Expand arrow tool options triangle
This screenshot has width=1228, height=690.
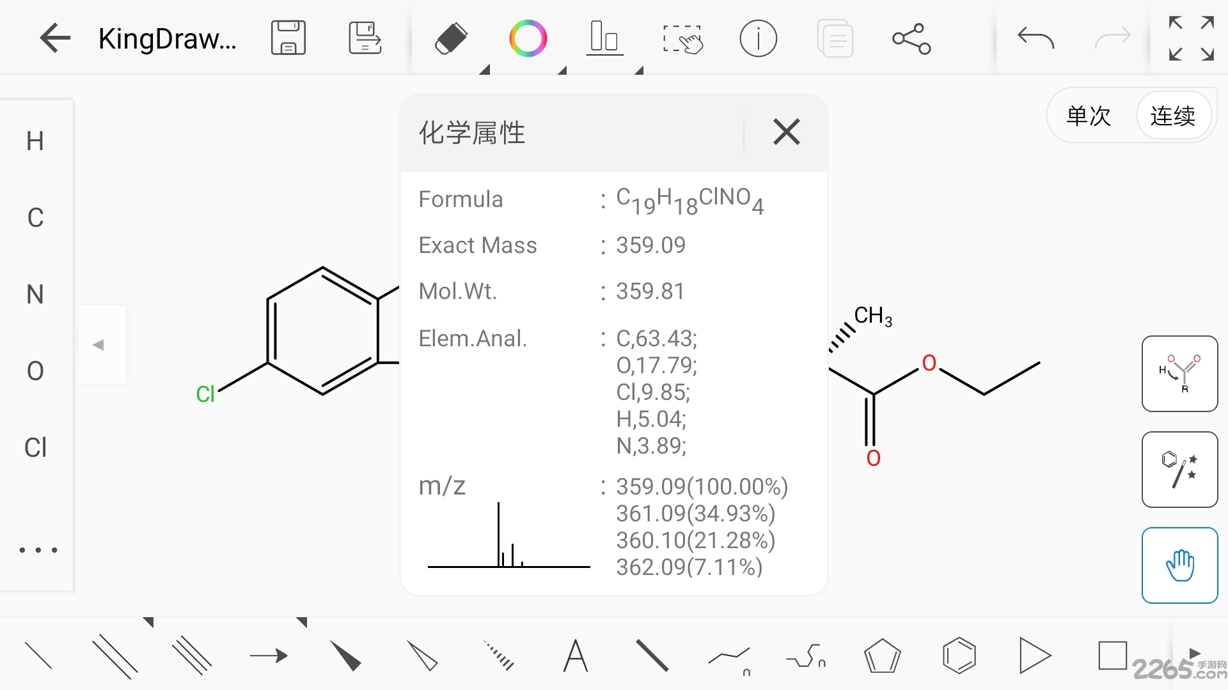303,622
